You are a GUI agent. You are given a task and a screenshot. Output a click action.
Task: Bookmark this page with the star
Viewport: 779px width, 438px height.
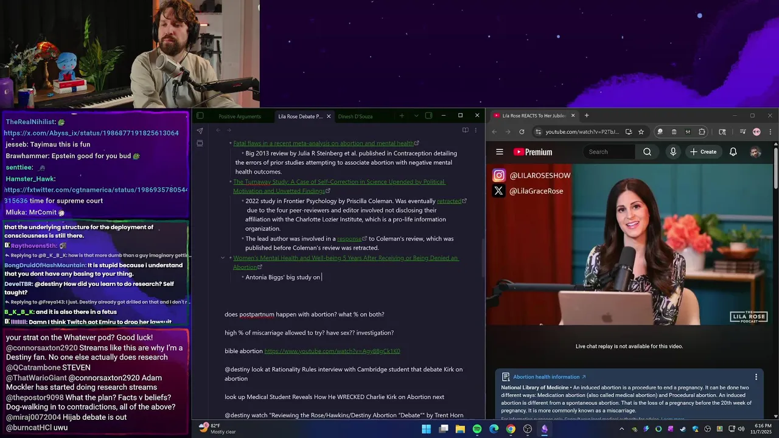[641, 131]
